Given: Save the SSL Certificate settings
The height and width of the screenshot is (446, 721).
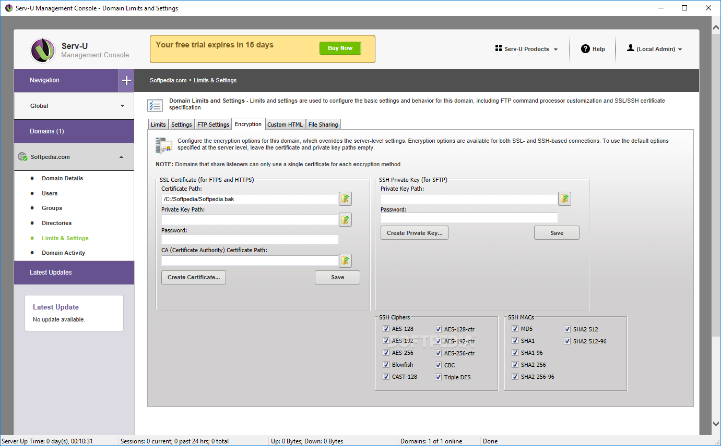Looking at the screenshot, I should pyautogui.click(x=337, y=277).
